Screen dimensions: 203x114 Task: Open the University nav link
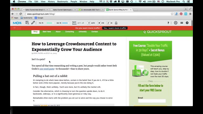(82, 32)
